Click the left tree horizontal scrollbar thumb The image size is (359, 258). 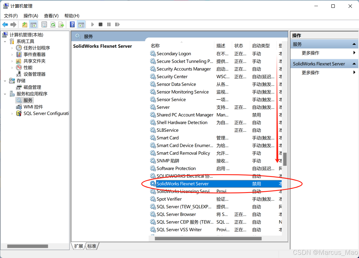(27, 246)
